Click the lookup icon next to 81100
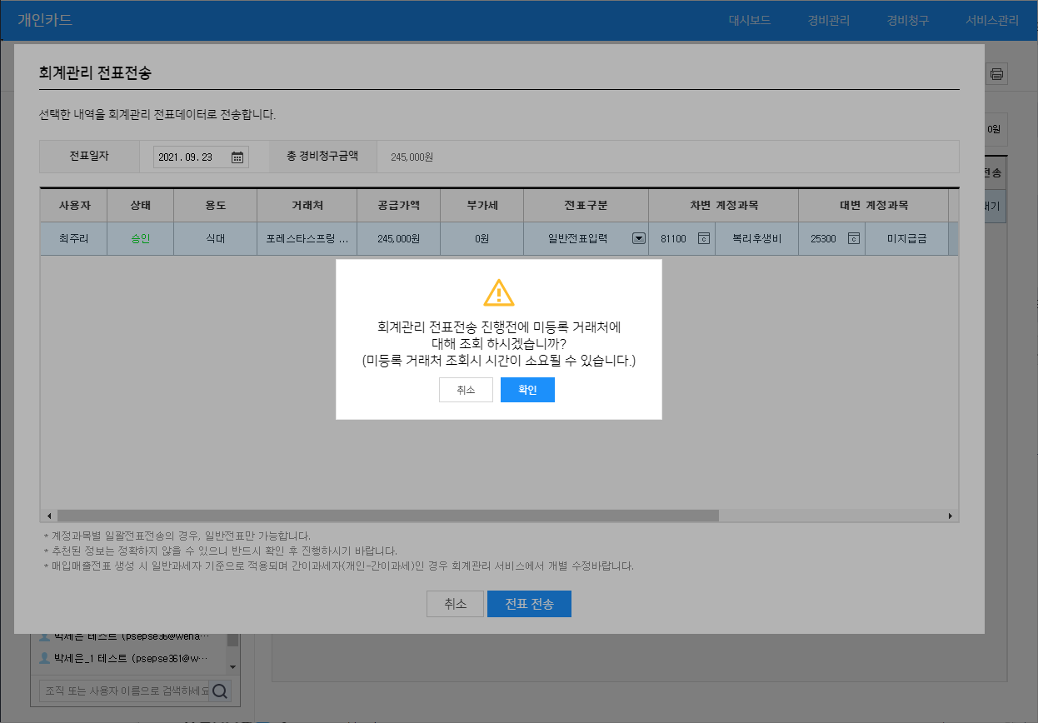The image size is (1038, 723). [x=703, y=238]
